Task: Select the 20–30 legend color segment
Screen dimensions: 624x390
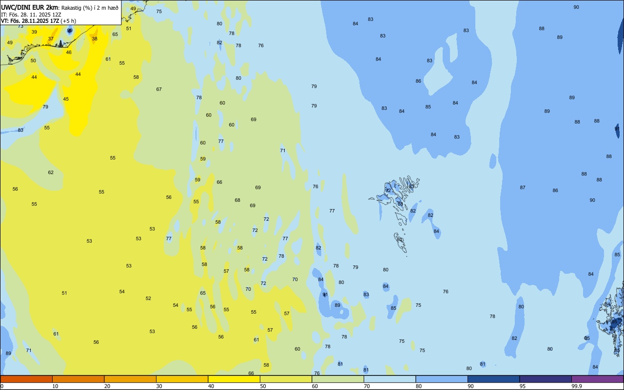Action: pos(130,379)
